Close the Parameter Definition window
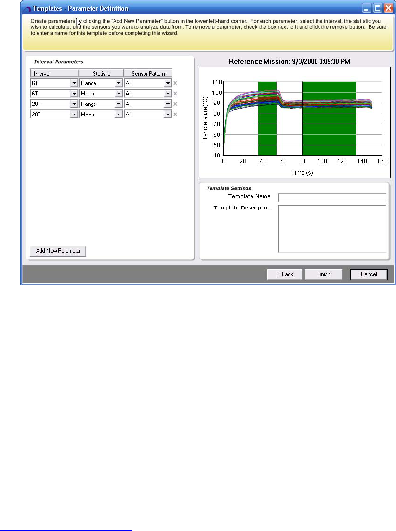 [x=388, y=9]
